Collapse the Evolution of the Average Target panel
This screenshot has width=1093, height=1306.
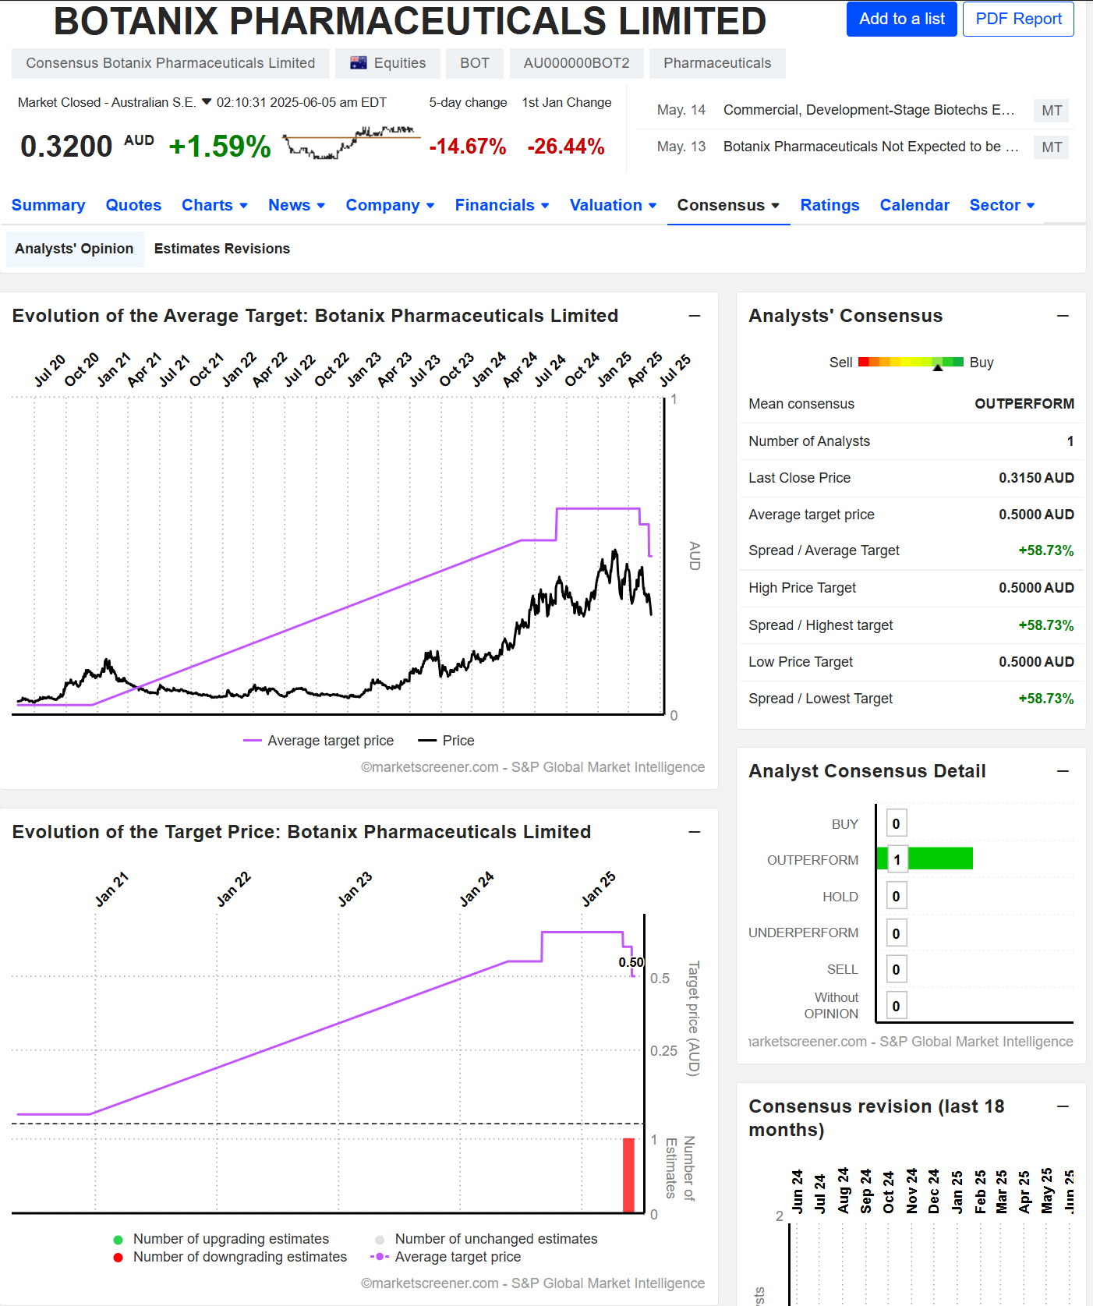click(695, 316)
